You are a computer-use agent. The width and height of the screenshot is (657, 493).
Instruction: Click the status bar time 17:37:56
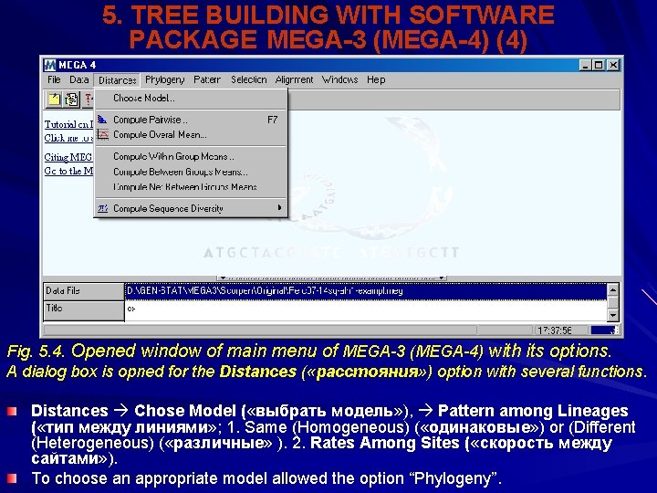(555, 330)
